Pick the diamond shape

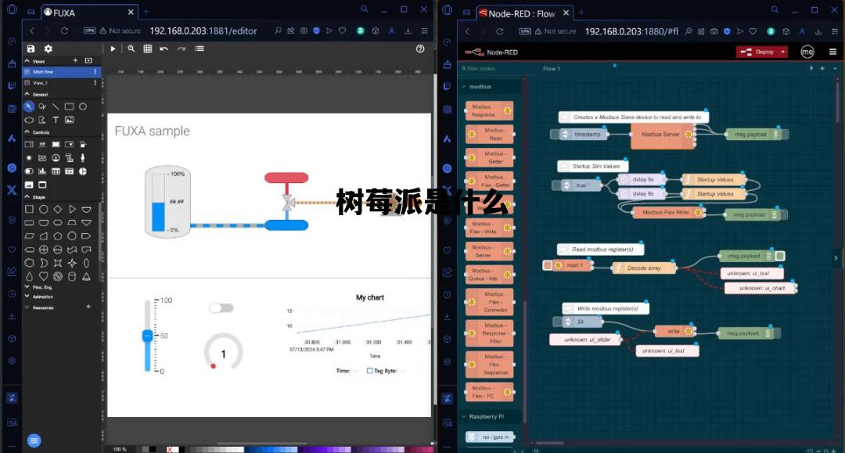click(58, 209)
